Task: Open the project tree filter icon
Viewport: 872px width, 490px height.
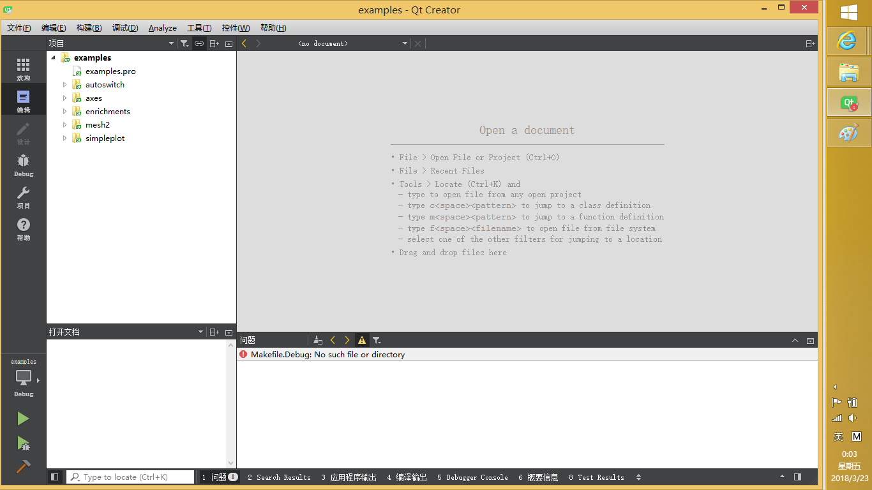Action: 184,43
